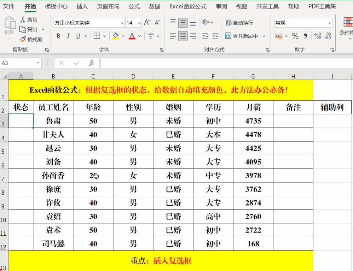This screenshot has height=271, width=353.
Task: Click the Paste clipboard icon
Action: 10,23
